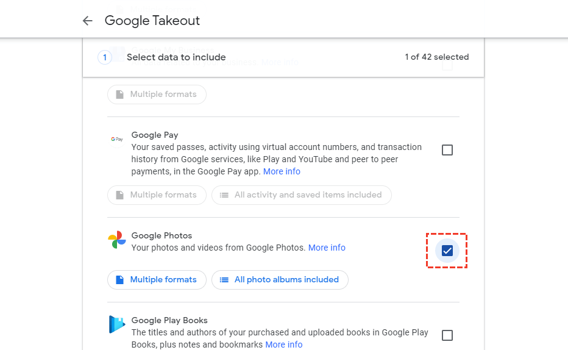This screenshot has width=568, height=350.
Task: Click the Google Play Books icon
Action: [x=117, y=324]
